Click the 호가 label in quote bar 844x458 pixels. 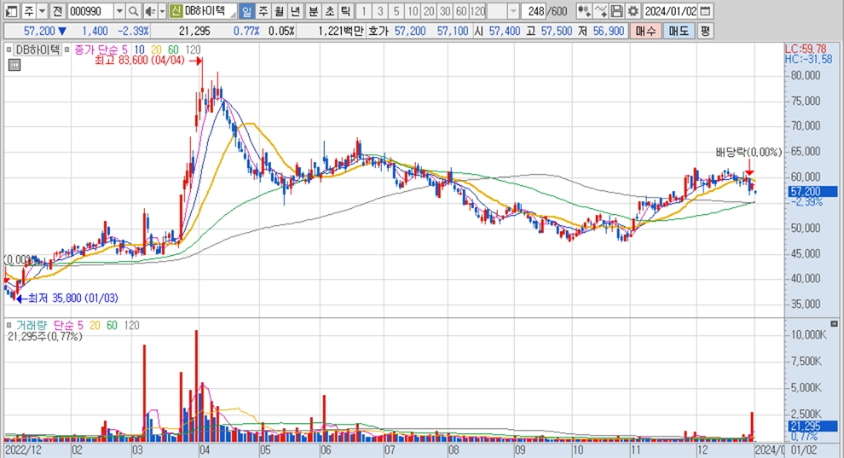[x=379, y=32]
